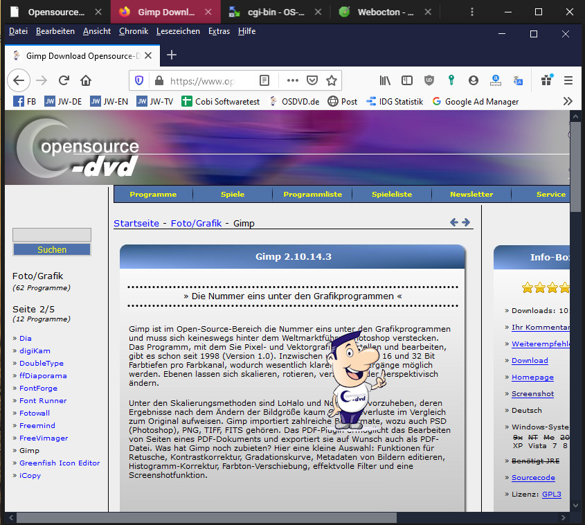
Task: Reload the current page
Action: 64,80
